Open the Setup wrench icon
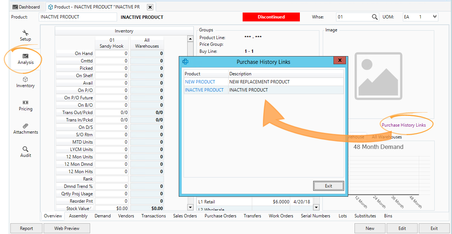 click(25, 33)
